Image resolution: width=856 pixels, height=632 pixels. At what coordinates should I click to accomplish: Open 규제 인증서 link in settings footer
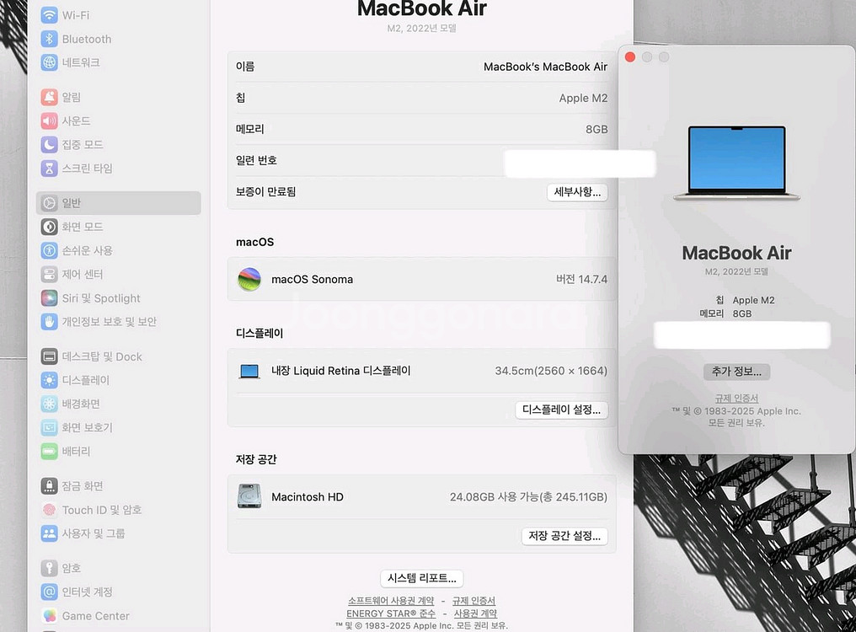[473, 601]
